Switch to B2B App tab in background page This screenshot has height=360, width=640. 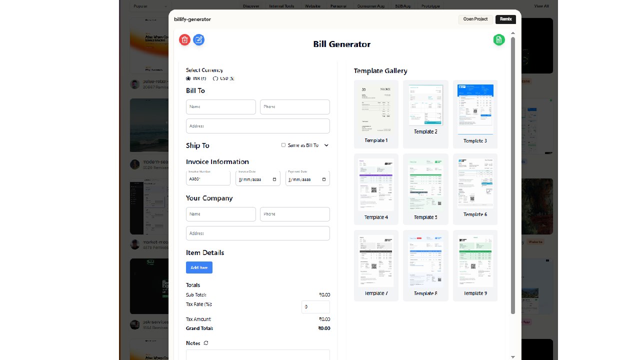coord(402,6)
